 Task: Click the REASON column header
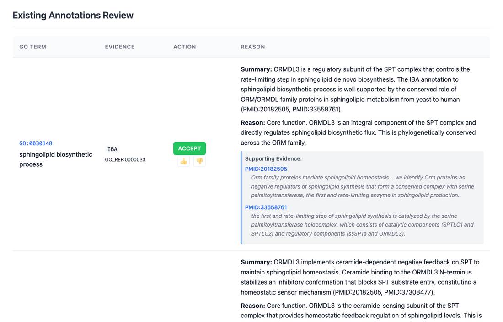click(x=253, y=47)
